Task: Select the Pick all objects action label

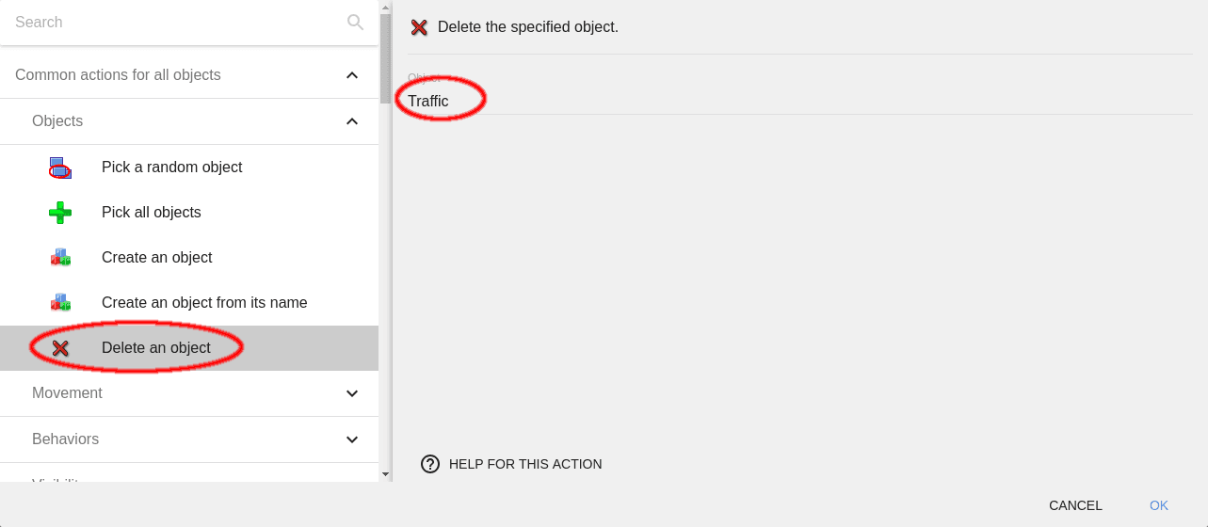Action: (152, 213)
